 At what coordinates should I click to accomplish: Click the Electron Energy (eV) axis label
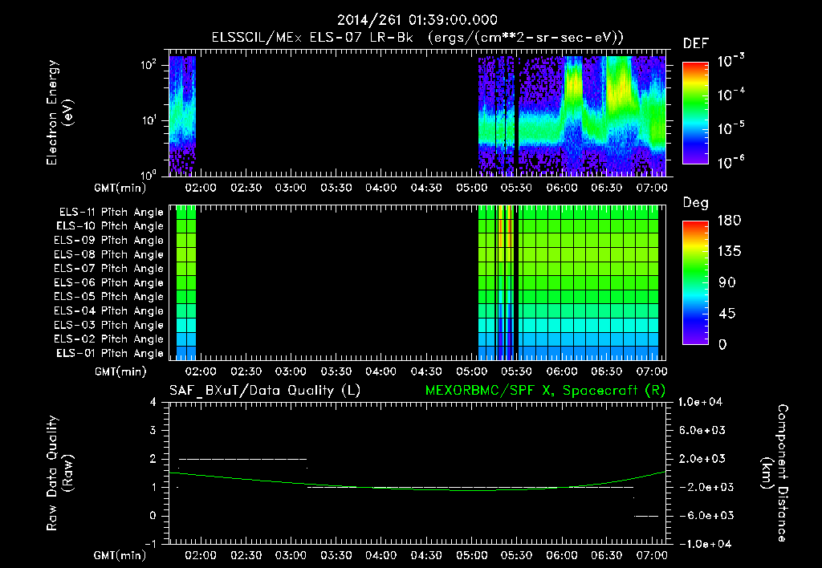pyautogui.click(x=59, y=112)
